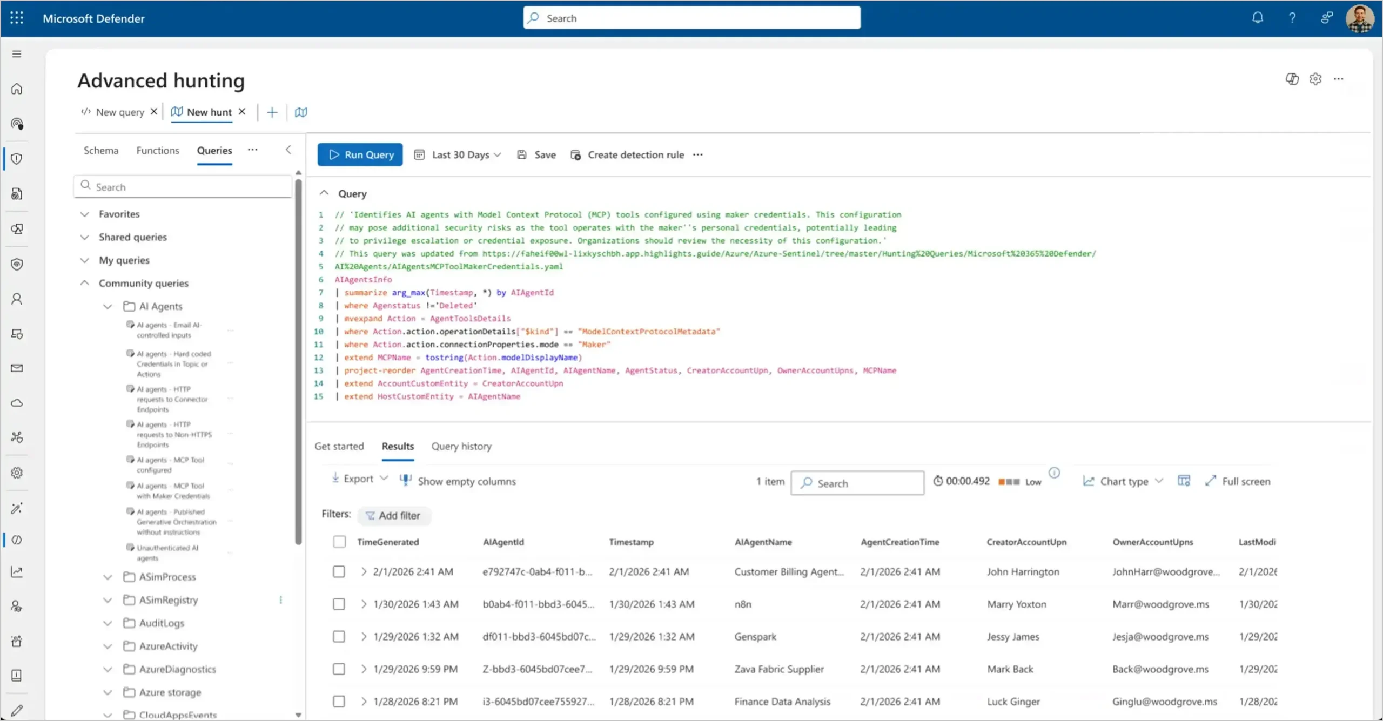
Task: Toggle the navigation hamburger menu
Action: (x=17, y=54)
